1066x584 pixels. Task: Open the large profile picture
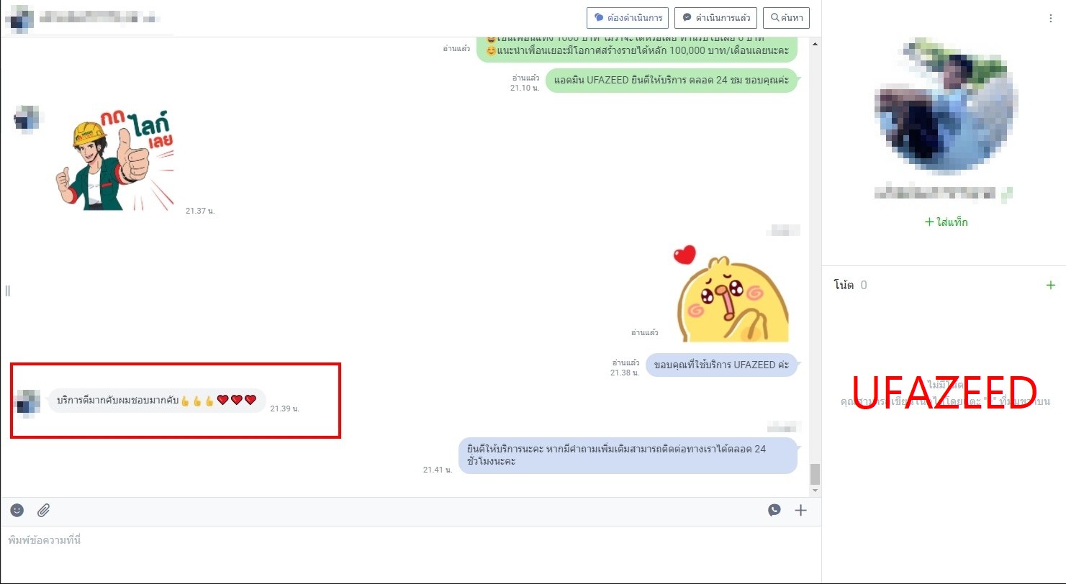pos(946,105)
